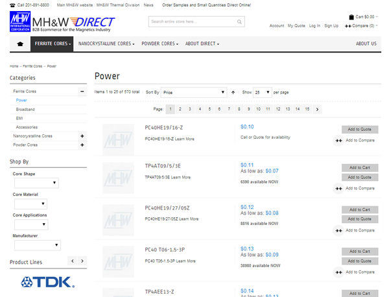The height and width of the screenshot is (297, 389).
Task: Go to the home icon in navigation bar
Action: tap(20, 44)
